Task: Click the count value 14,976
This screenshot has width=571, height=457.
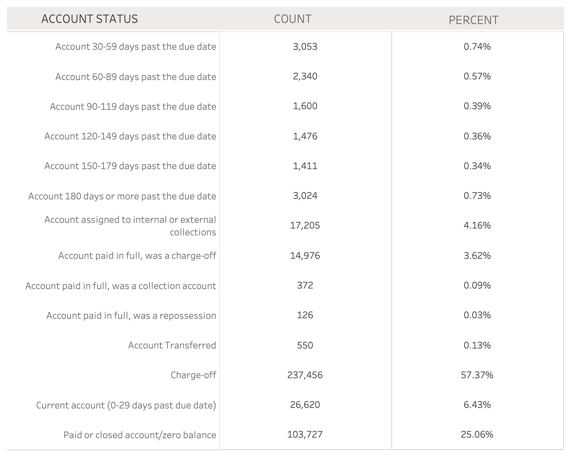Action: (x=305, y=256)
